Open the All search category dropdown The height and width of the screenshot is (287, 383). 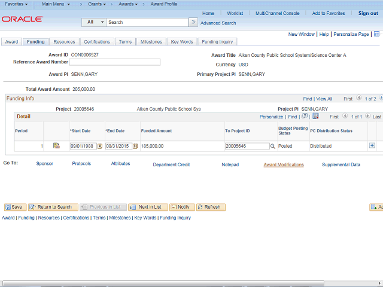(94, 22)
